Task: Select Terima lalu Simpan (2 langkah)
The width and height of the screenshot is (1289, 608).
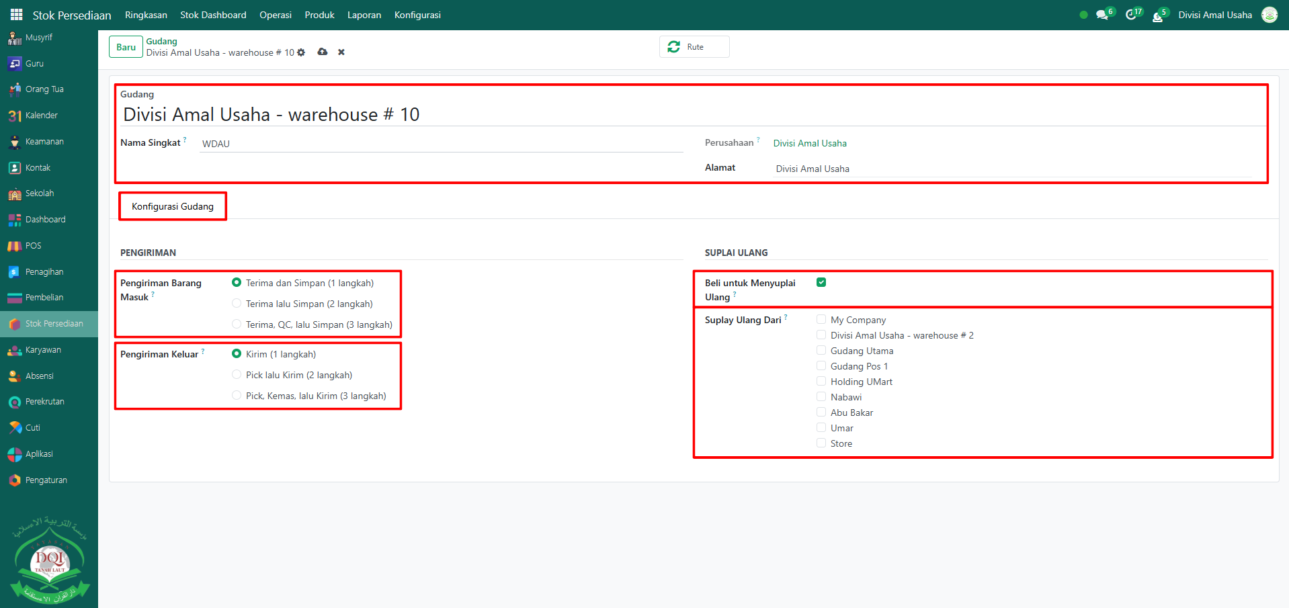Action: coord(237,304)
